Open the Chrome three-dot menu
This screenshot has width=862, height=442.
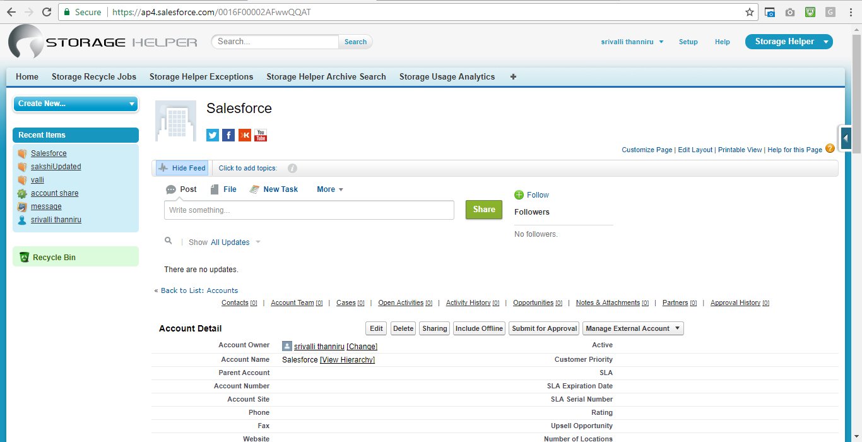click(x=851, y=12)
